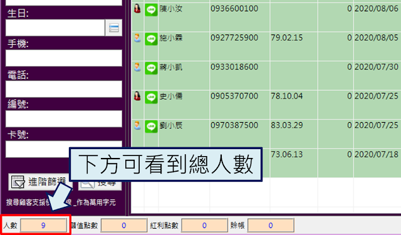Select customer name 史小儒

(x=171, y=96)
